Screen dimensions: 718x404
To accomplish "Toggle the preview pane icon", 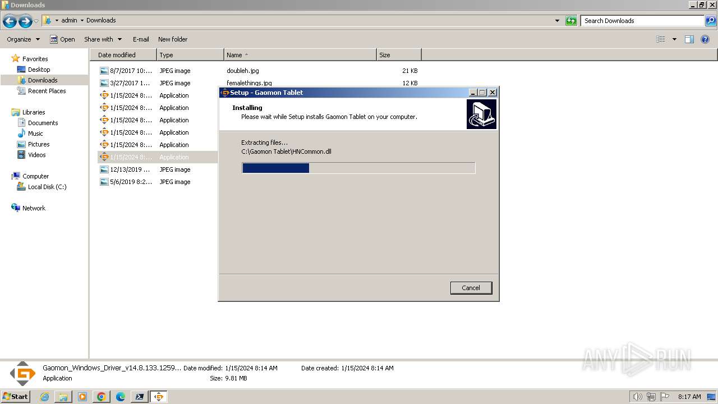I will 689,39.
